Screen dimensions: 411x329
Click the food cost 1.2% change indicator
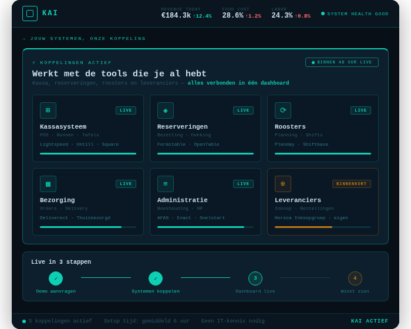pyautogui.click(x=253, y=16)
